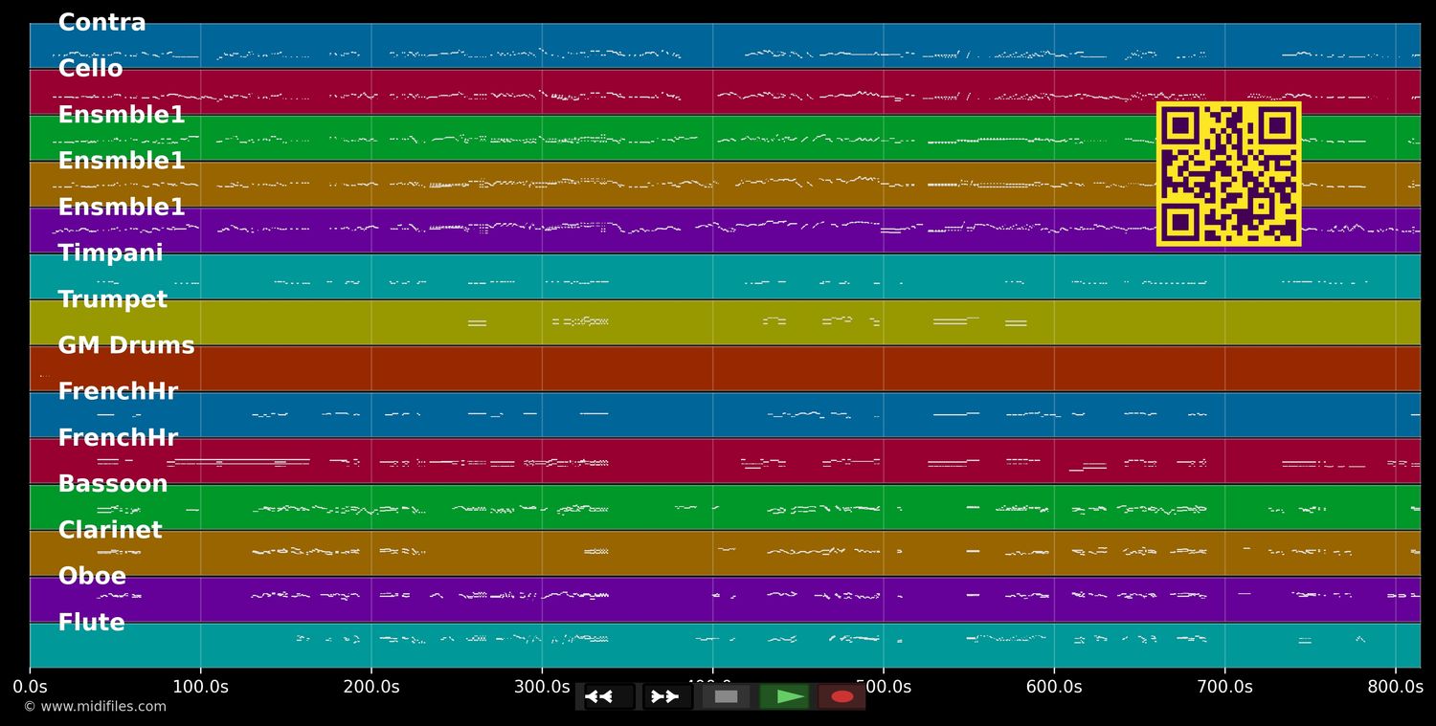Click the 700.0s time axis label
Screen dimensions: 1436x726
pos(1224,687)
